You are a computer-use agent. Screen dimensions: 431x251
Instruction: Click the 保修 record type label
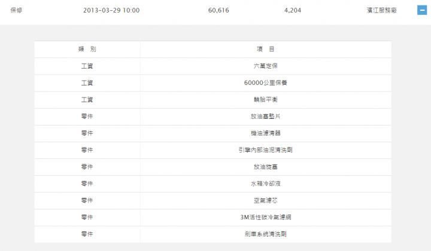(17, 10)
